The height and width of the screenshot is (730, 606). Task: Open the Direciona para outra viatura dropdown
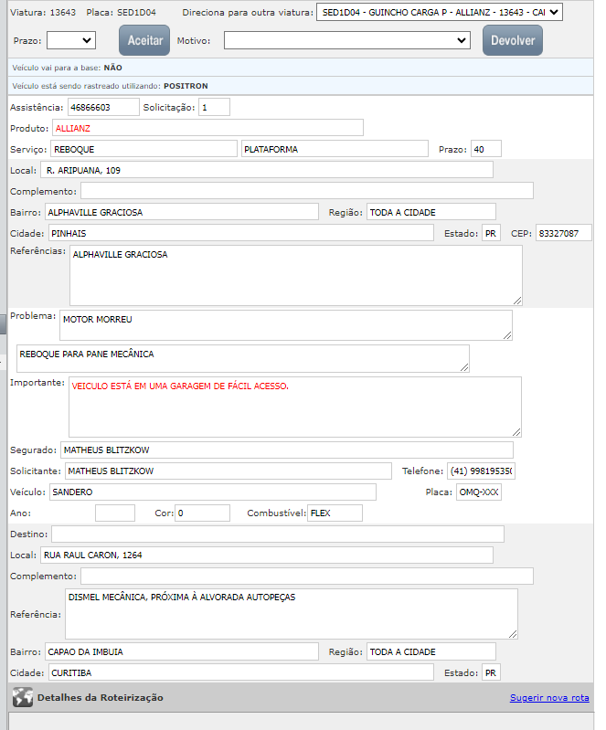[439, 13]
